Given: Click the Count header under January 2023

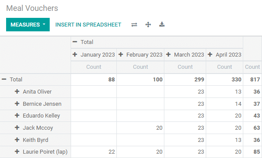Looking at the screenshot, I should [94, 67].
